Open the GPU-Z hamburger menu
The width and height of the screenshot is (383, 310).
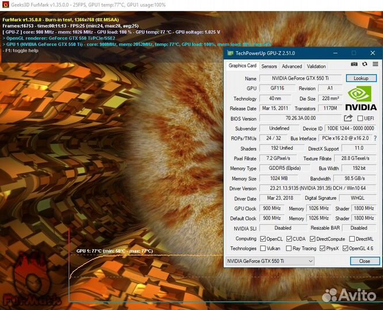[x=375, y=64]
